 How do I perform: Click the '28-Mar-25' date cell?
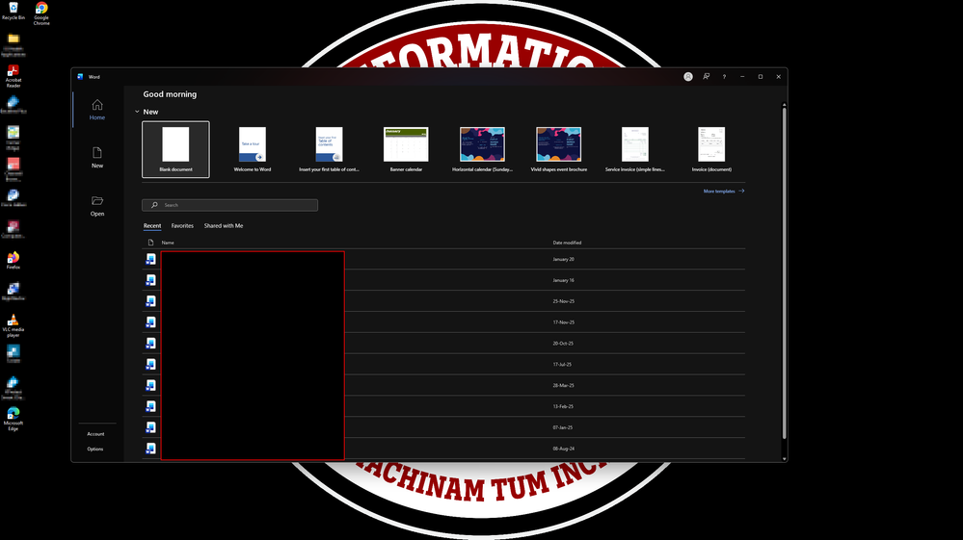(563, 386)
